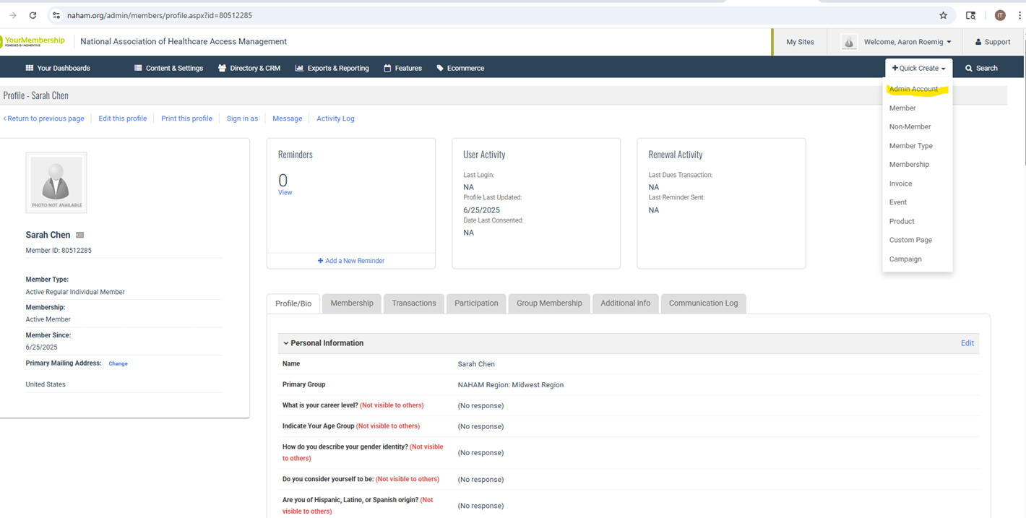Screen dimensions: 1026x518
Task: Click the Features flag icon
Action: coord(388,68)
